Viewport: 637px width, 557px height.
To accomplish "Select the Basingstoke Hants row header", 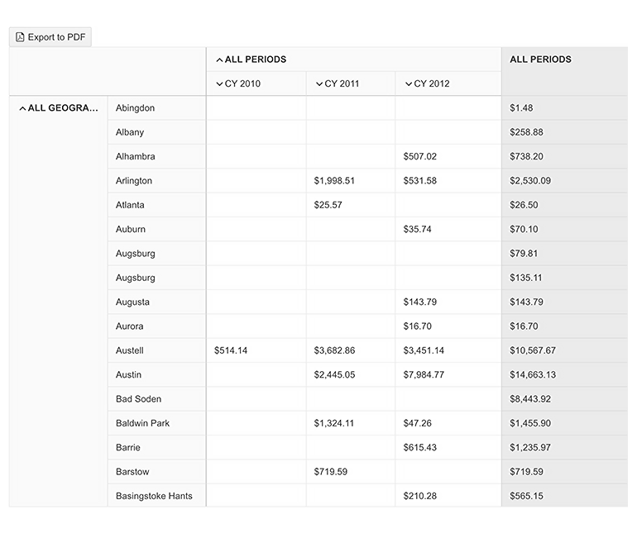I will (154, 496).
